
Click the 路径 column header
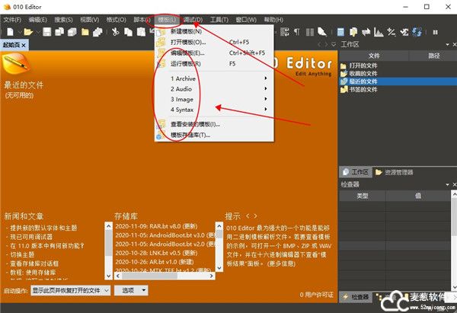433,56
